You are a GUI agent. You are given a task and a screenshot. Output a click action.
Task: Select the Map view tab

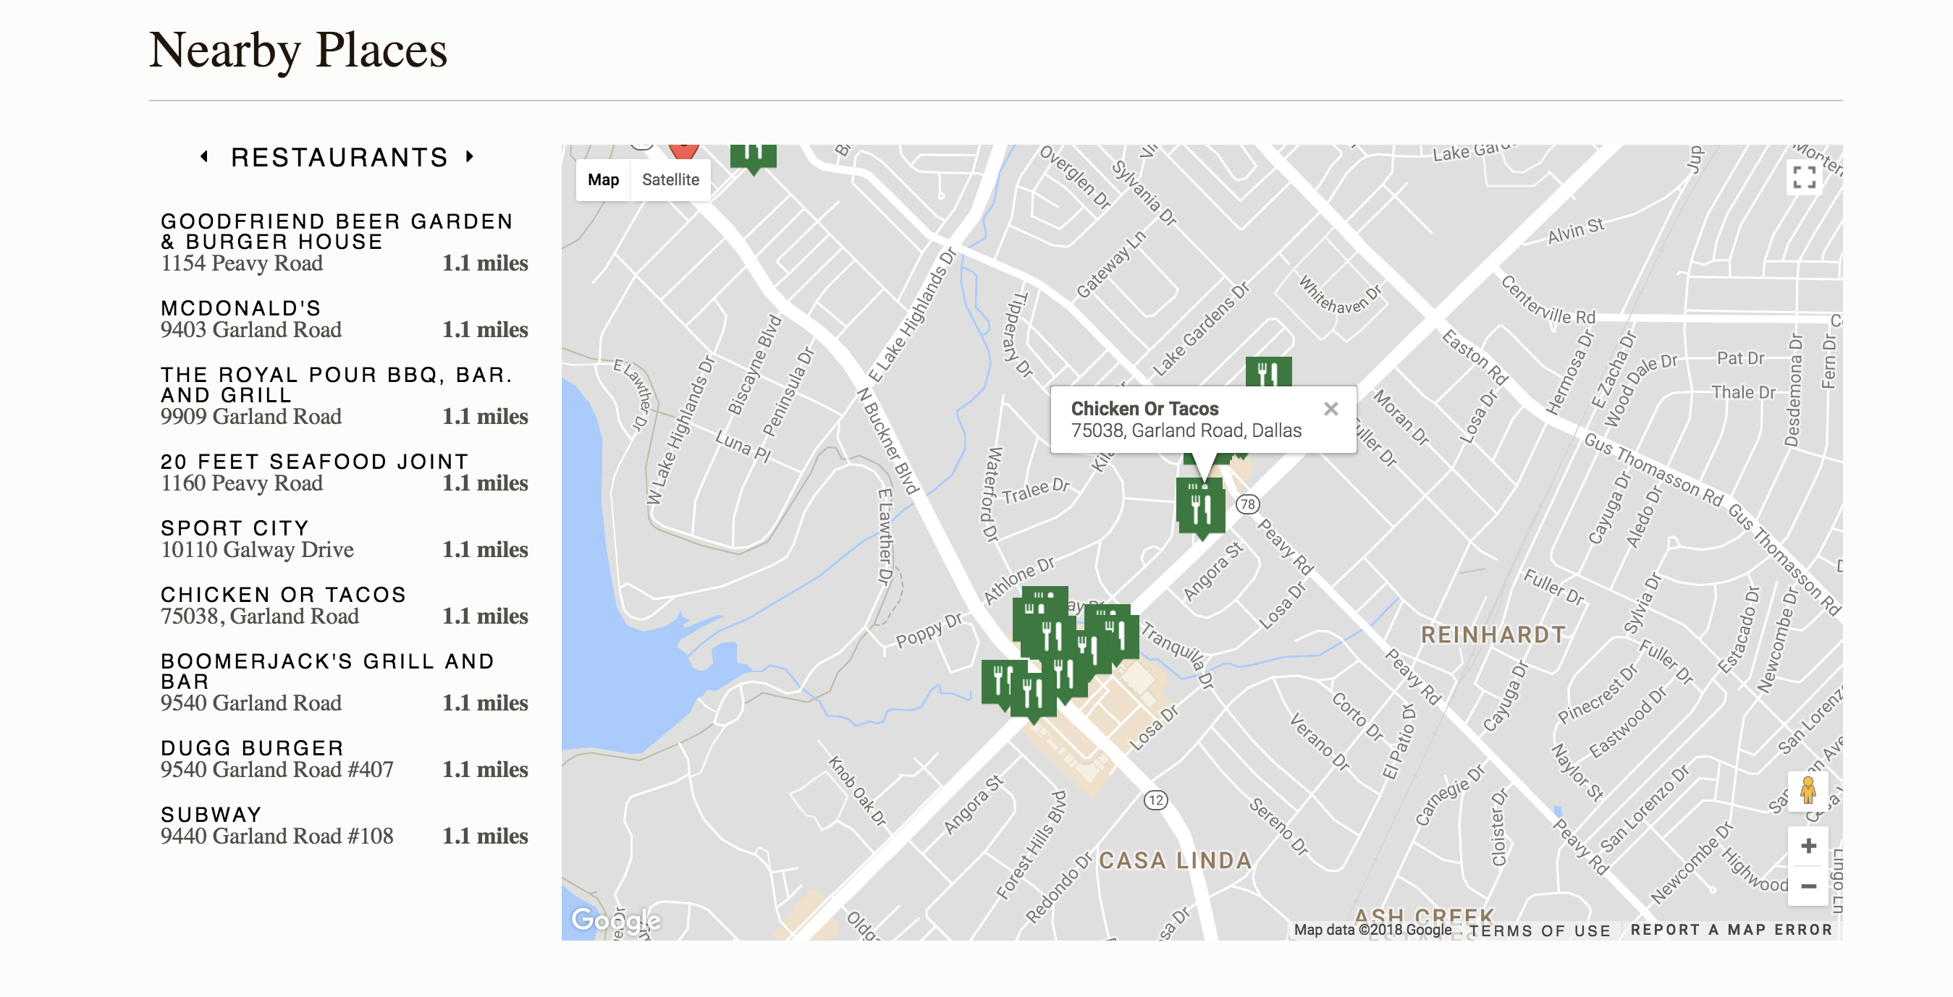603,179
